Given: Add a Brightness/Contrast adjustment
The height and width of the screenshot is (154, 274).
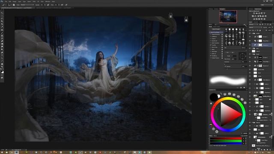Looking at the screenshot, I should (254, 13).
